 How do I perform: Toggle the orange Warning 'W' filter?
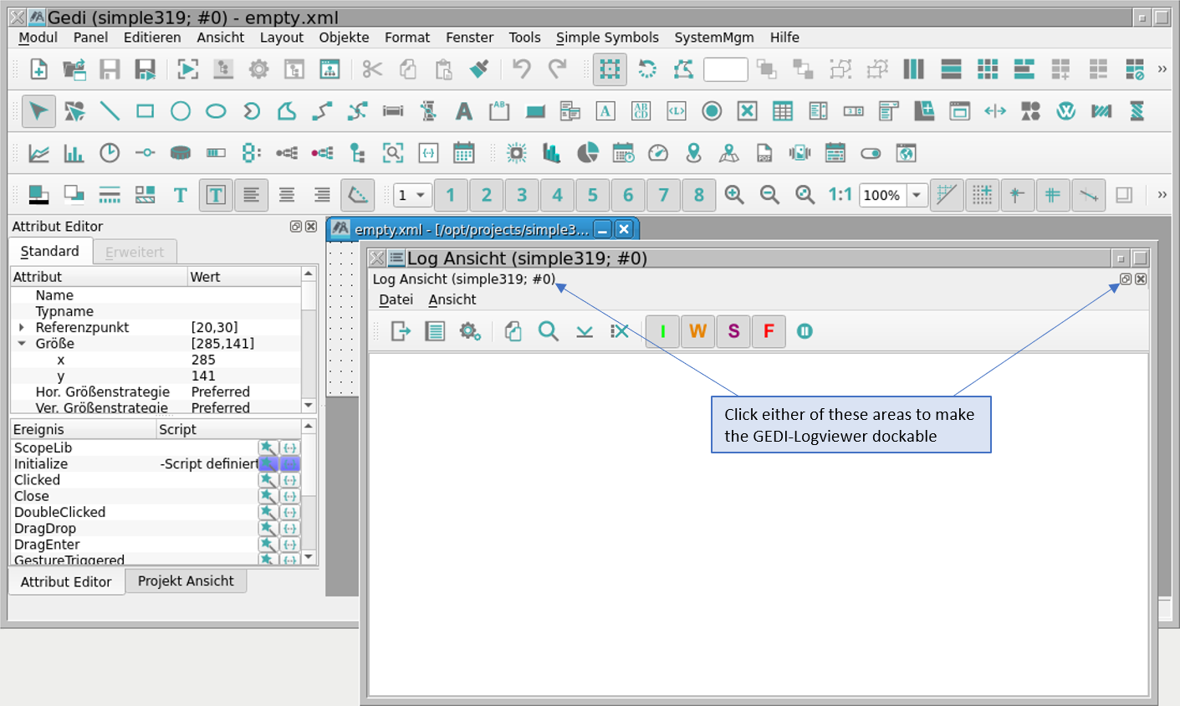(x=698, y=331)
